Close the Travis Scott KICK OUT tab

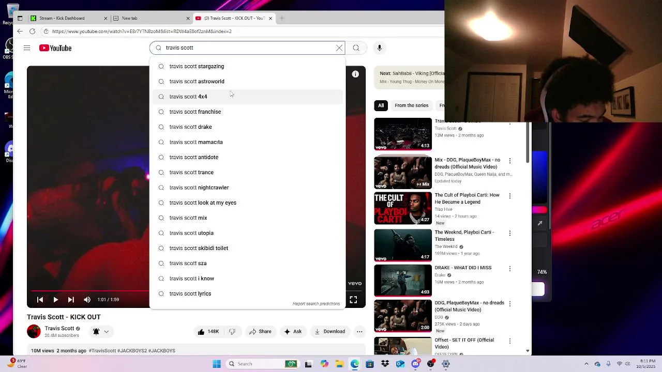(270, 18)
